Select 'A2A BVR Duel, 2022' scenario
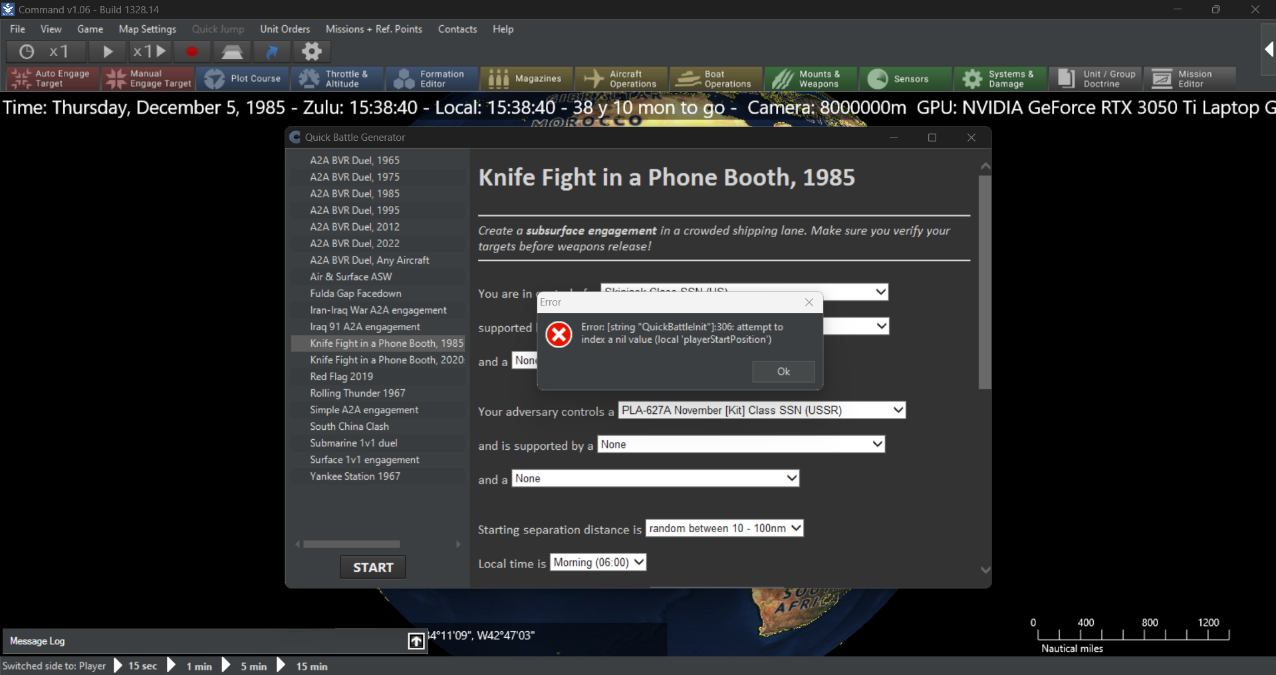The height and width of the screenshot is (675, 1276). pyautogui.click(x=354, y=243)
